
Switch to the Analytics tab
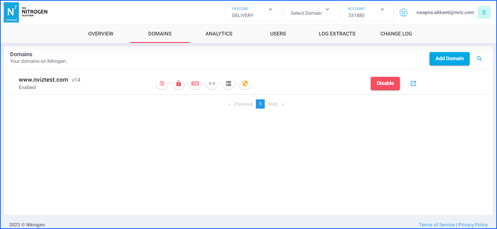219,34
